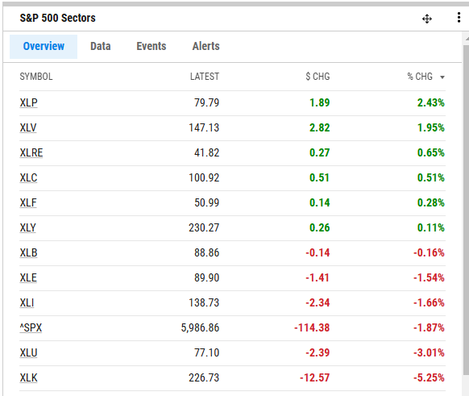Open the XLU symbol link
Image resolution: width=469 pixels, height=396 pixels.
coord(29,352)
